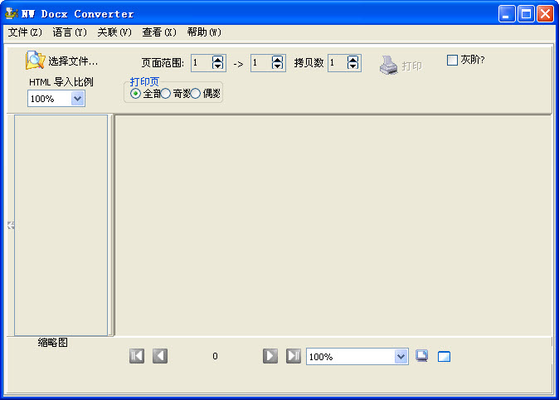This screenshot has width=559, height=400.
Task: Click the current page number 0
Action: pyautogui.click(x=215, y=356)
